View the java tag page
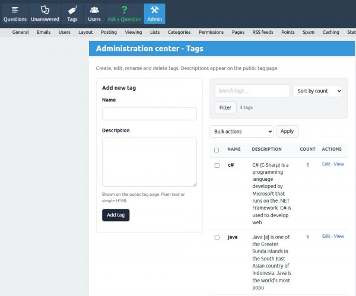The width and height of the screenshot is (356, 296). pos(339,236)
